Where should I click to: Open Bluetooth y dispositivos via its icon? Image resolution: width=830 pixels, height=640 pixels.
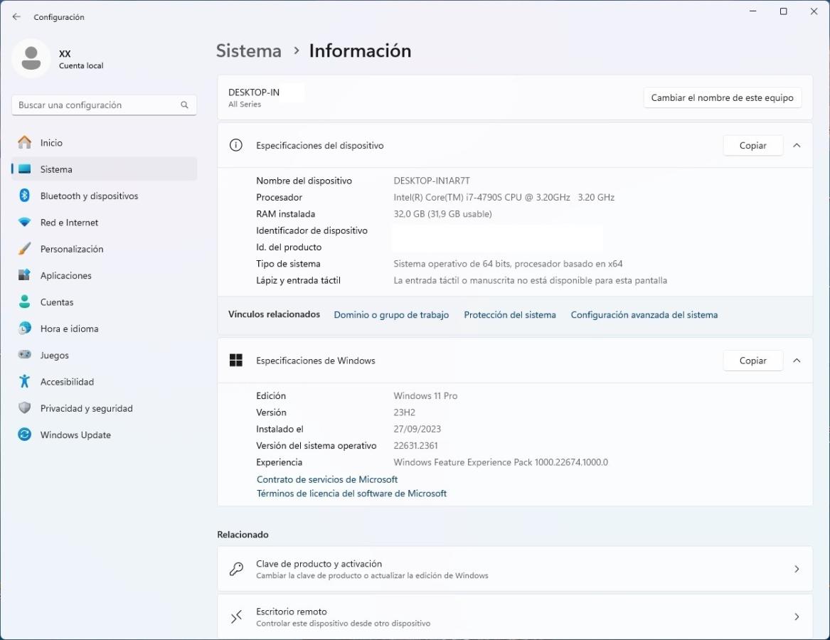pos(25,196)
